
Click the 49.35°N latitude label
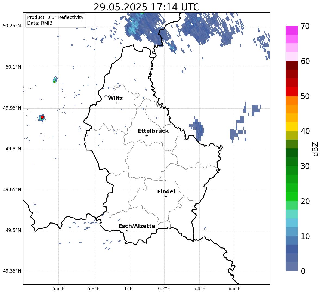(12, 271)
